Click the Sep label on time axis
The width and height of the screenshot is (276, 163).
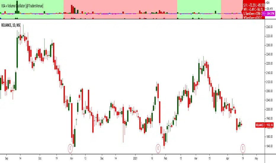coord(7,159)
